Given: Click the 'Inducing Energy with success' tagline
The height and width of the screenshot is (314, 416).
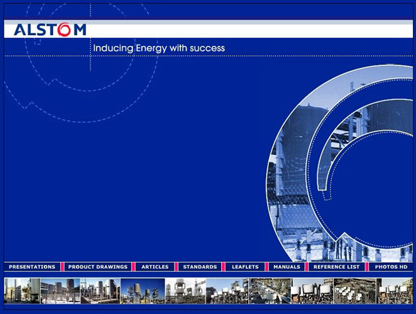Looking at the screenshot, I should [x=159, y=48].
